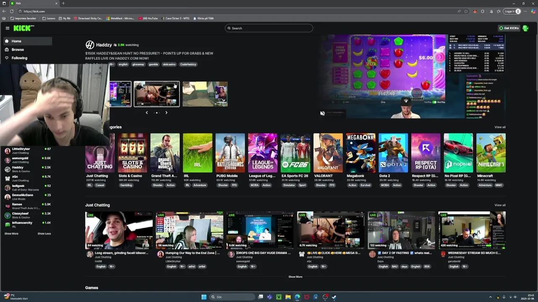View all top categories

pyautogui.click(x=500, y=127)
